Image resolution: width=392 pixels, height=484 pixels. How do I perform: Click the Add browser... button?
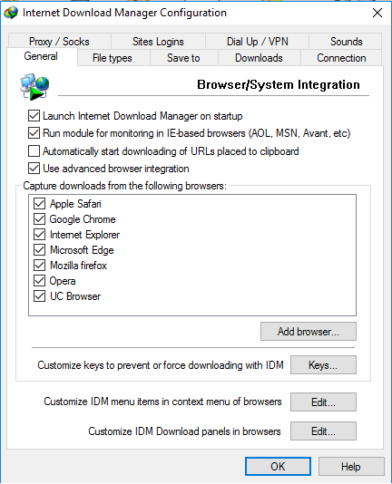(309, 332)
